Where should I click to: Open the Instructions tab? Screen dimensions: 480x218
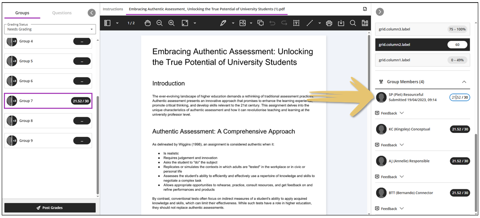click(x=113, y=9)
